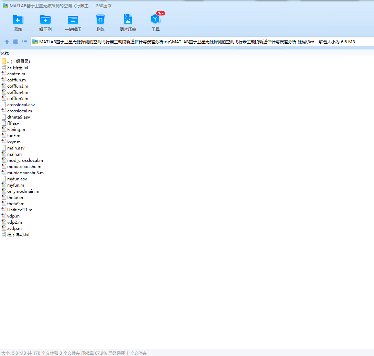Viewport: 374px width, 356px height.
Task: Open the 图片压缩 image compression tool
Action: pos(128,19)
